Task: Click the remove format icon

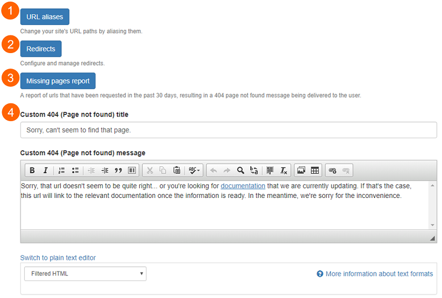Action: 283,170
